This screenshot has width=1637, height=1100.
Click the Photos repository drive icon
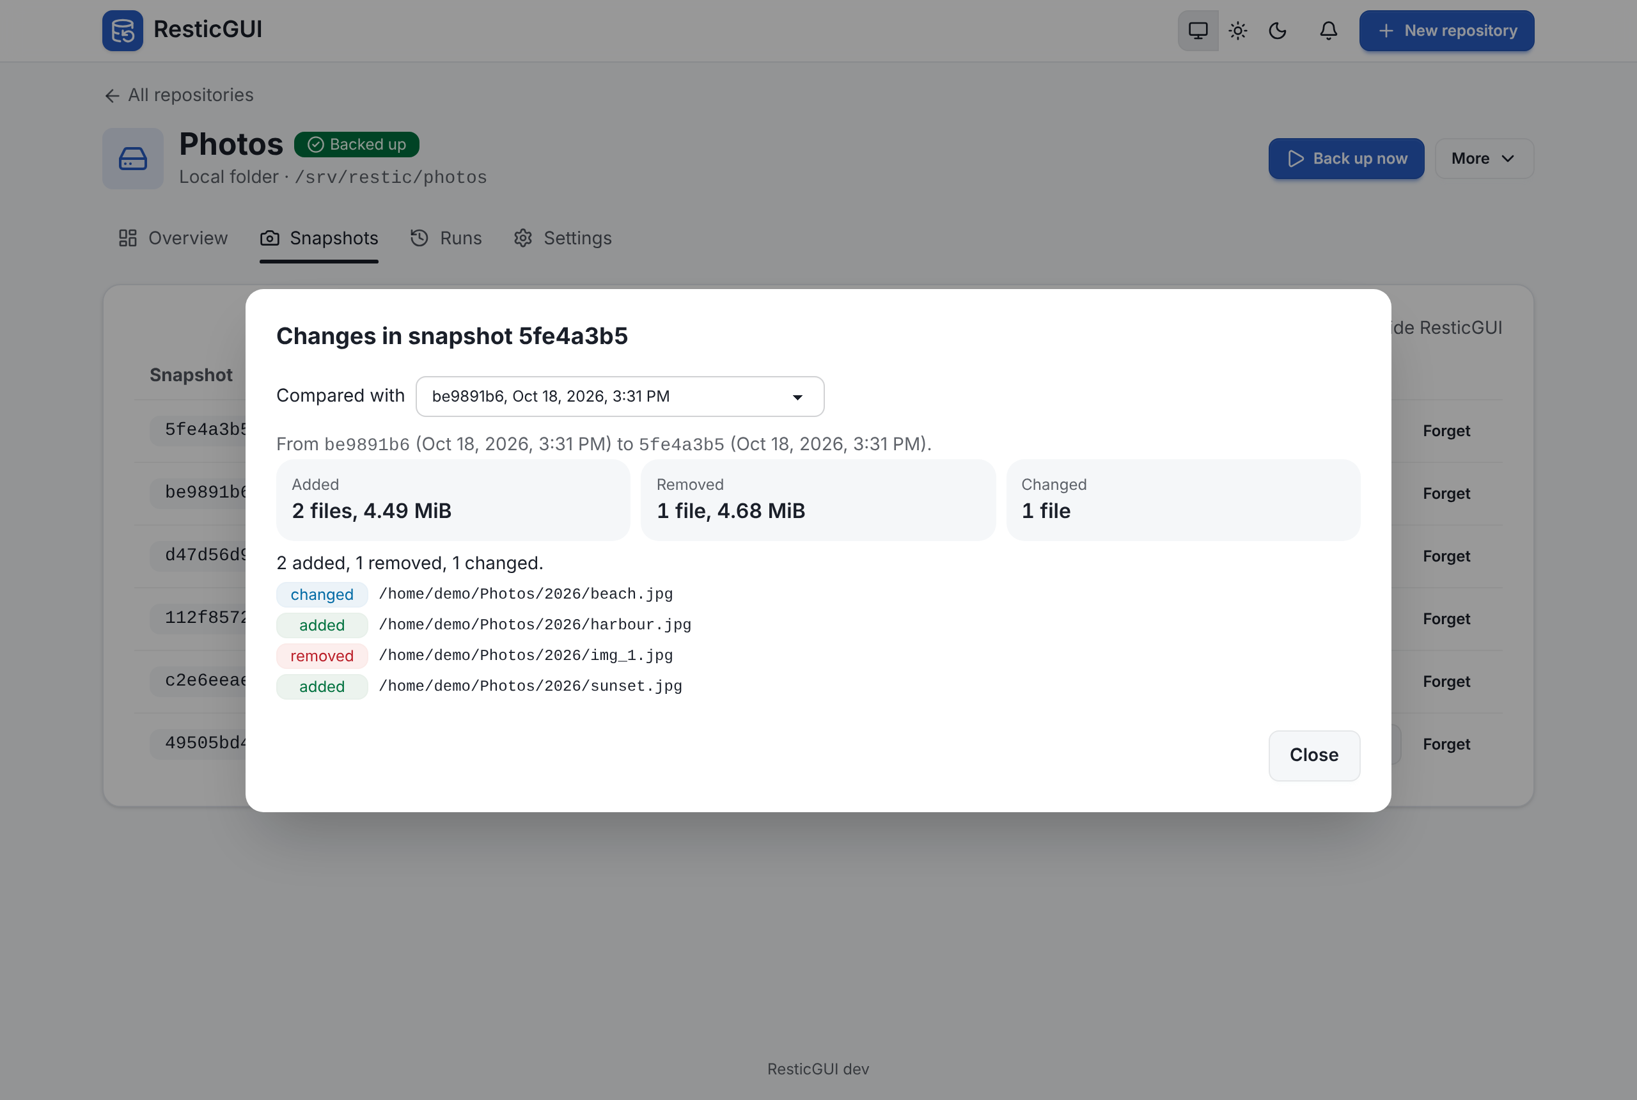tap(132, 158)
